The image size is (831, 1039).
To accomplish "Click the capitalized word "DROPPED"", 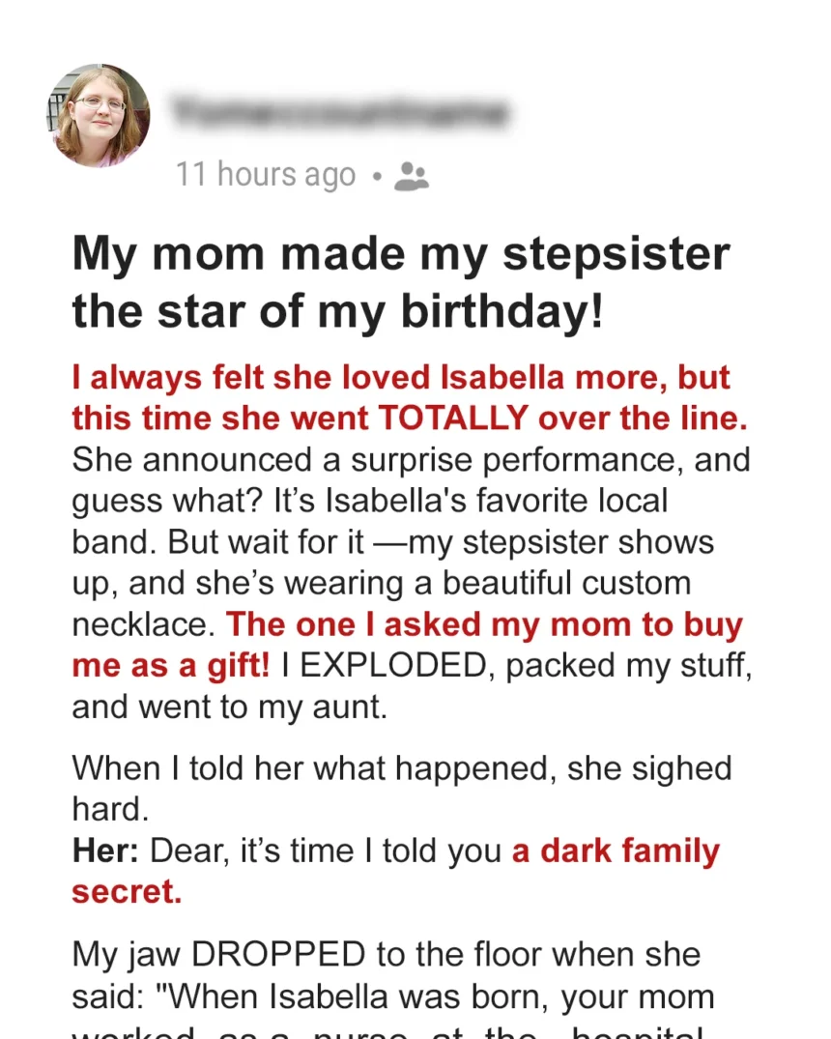I will pos(278,955).
